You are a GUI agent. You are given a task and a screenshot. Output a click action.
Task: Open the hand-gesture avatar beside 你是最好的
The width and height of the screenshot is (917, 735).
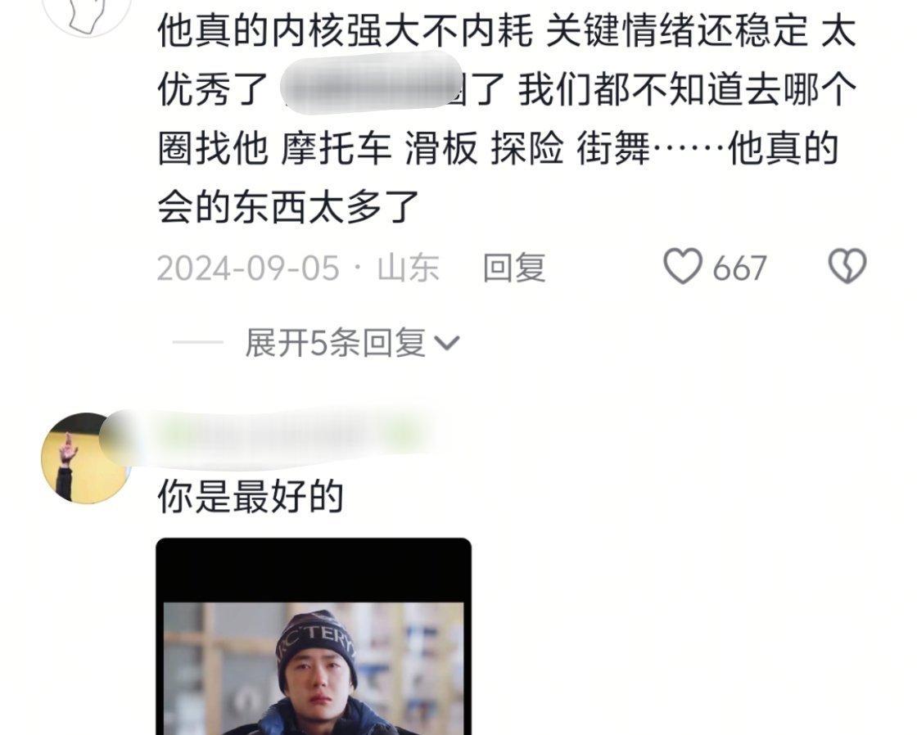click(86, 458)
